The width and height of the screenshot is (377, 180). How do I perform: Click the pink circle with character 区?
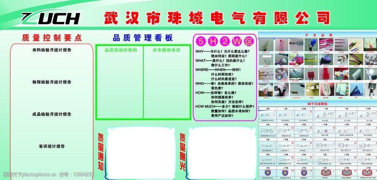[249, 42]
